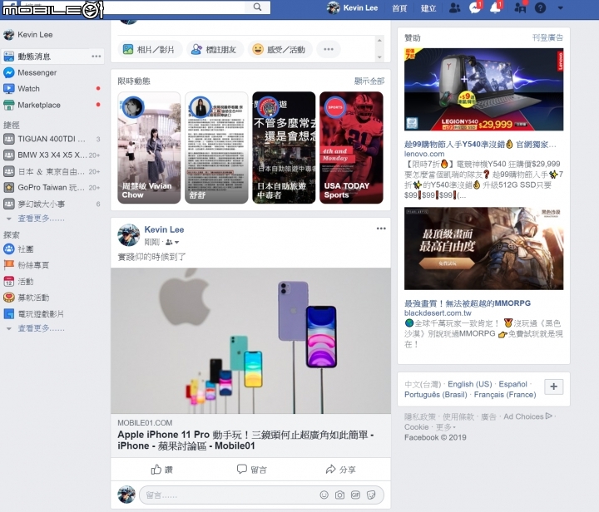Open the iPhone 11 link preview image
The width and height of the screenshot is (599, 512).
[250, 341]
